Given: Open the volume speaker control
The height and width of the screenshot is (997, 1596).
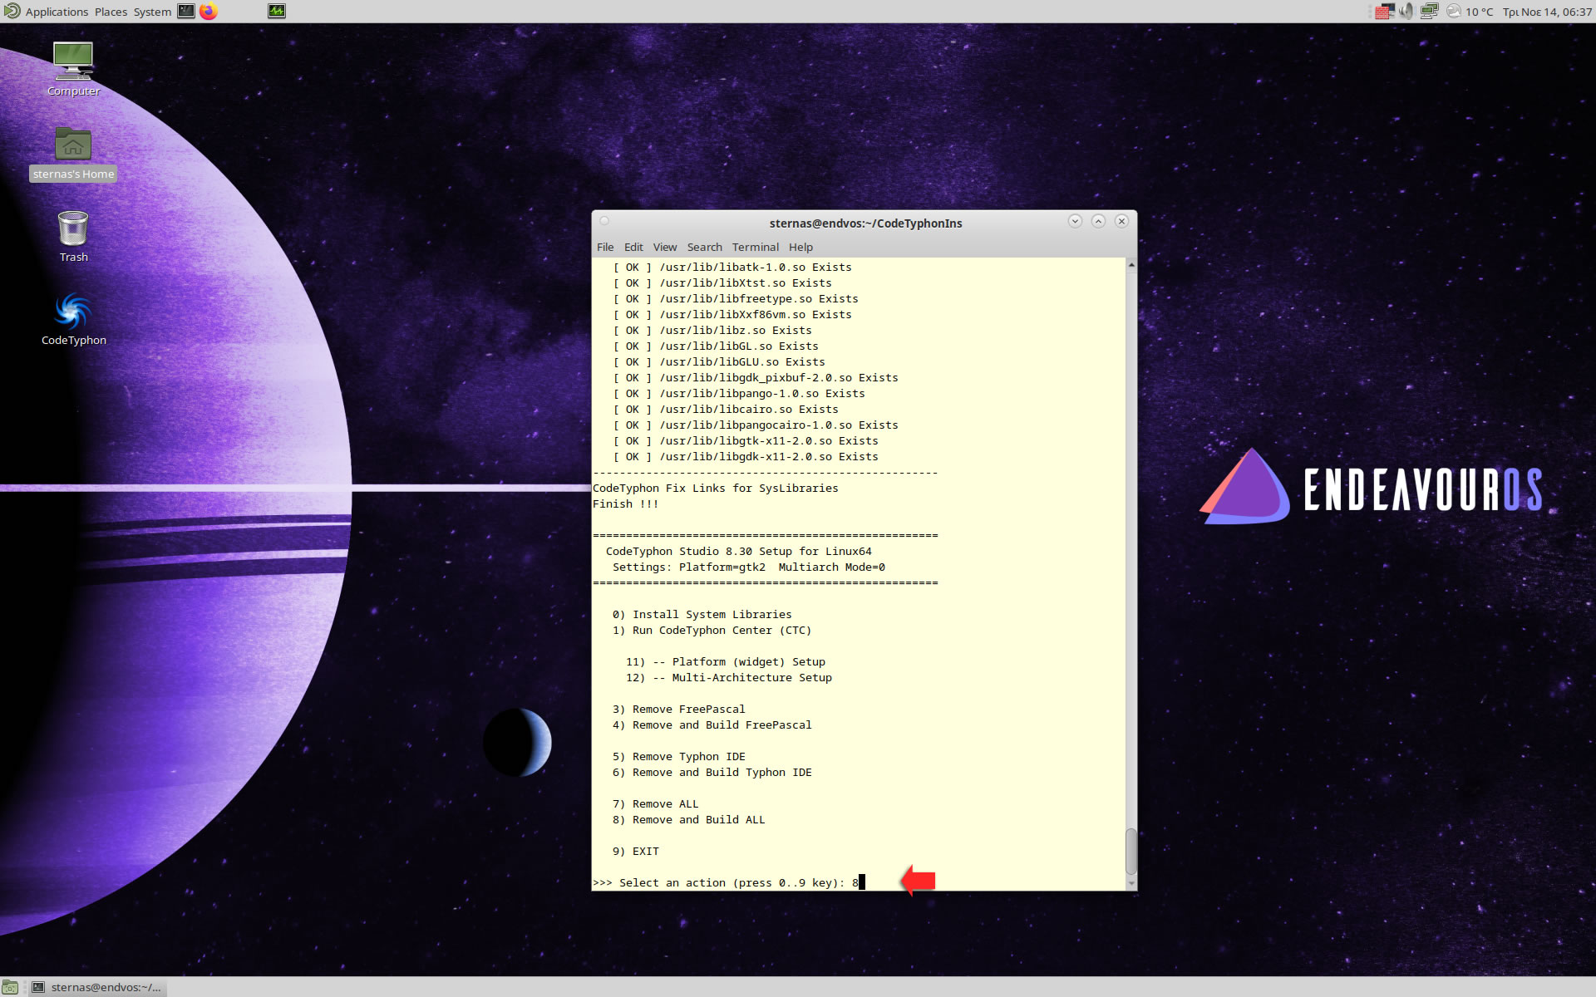Looking at the screenshot, I should coord(1406,12).
